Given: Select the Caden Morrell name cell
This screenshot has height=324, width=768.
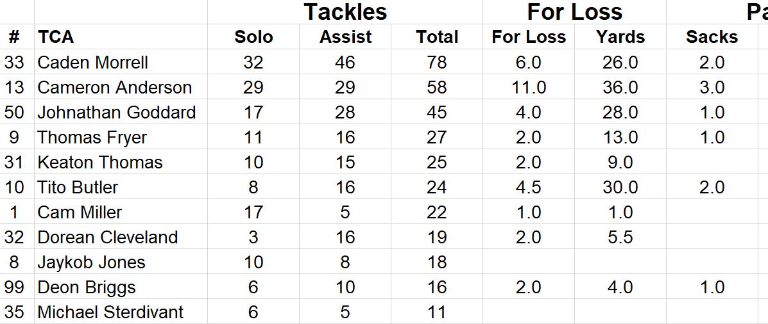Looking at the screenshot, I should tap(93, 62).
